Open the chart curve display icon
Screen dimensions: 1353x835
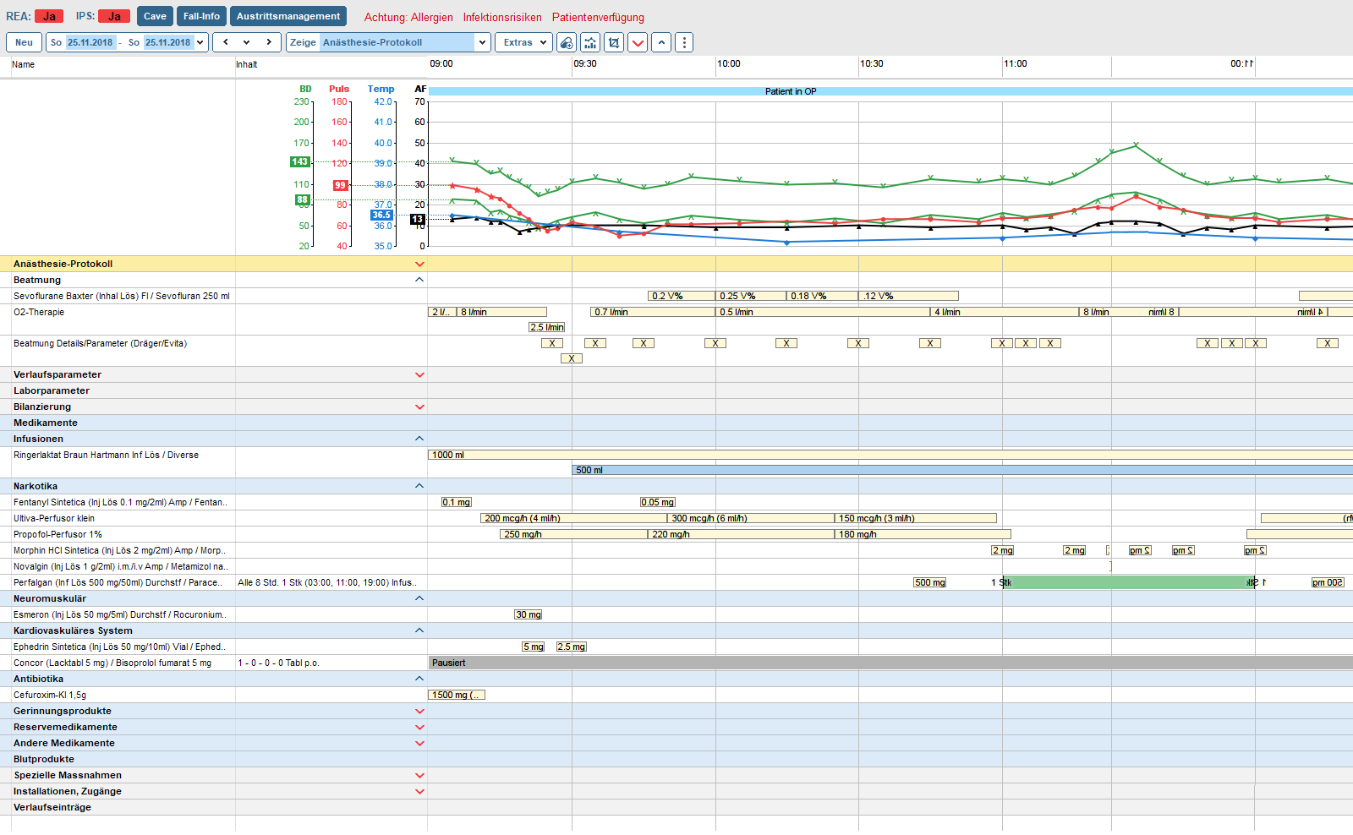(590, 42)
